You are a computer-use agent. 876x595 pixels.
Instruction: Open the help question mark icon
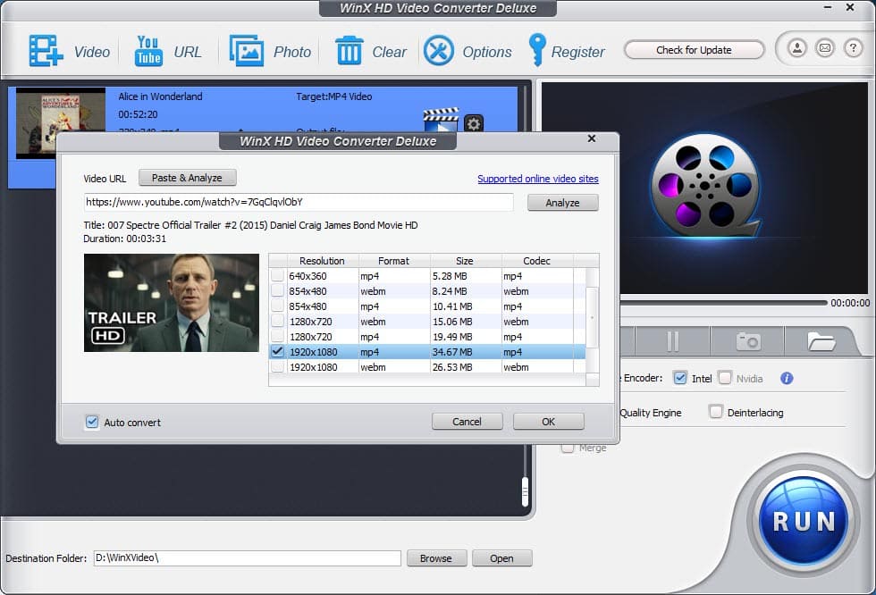853,48
